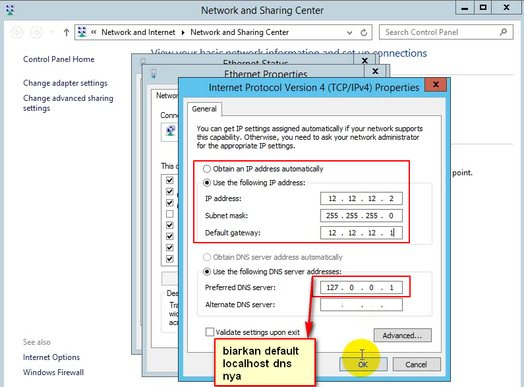Focus the Default gateway field
This screenshot has height=387, width=524.
tap(361, 233)
